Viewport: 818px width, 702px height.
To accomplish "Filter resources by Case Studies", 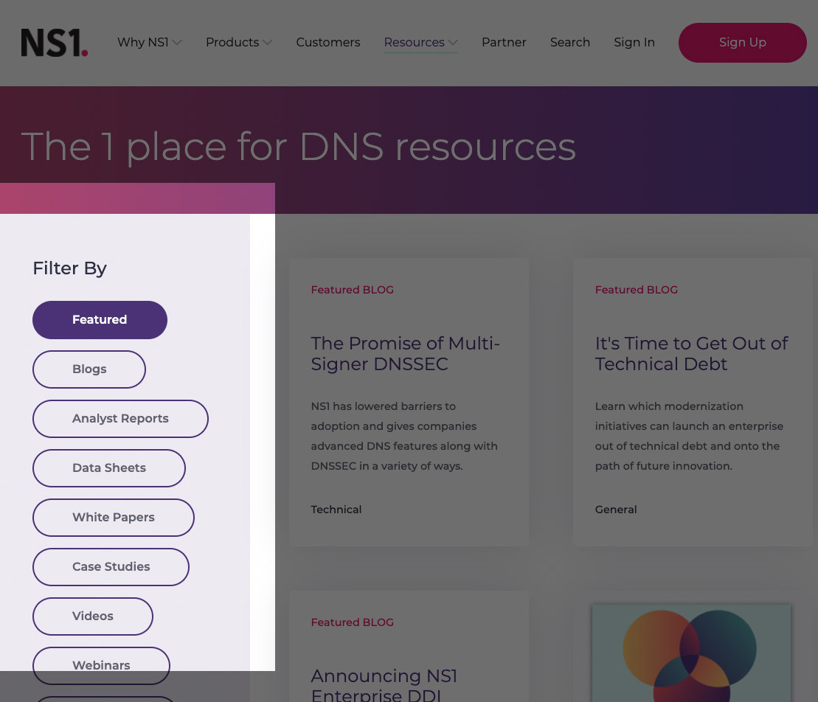I will [111, 567].
